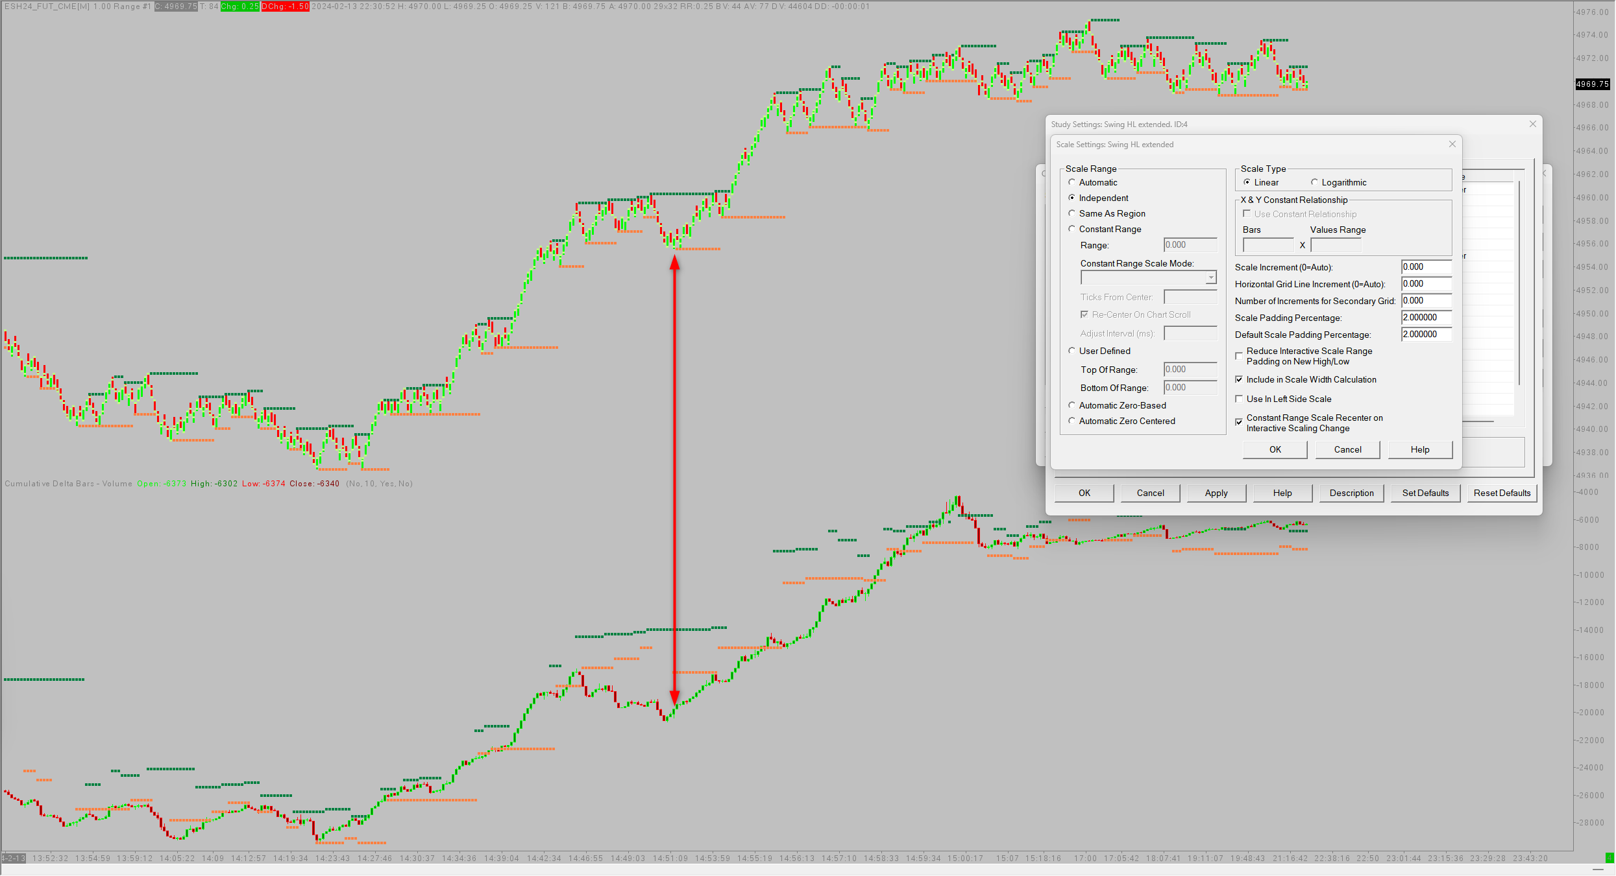The image size is (1616, 876).
Task: Open Constant Range Scale Mode dropdown
Action: pos(1210,278)
